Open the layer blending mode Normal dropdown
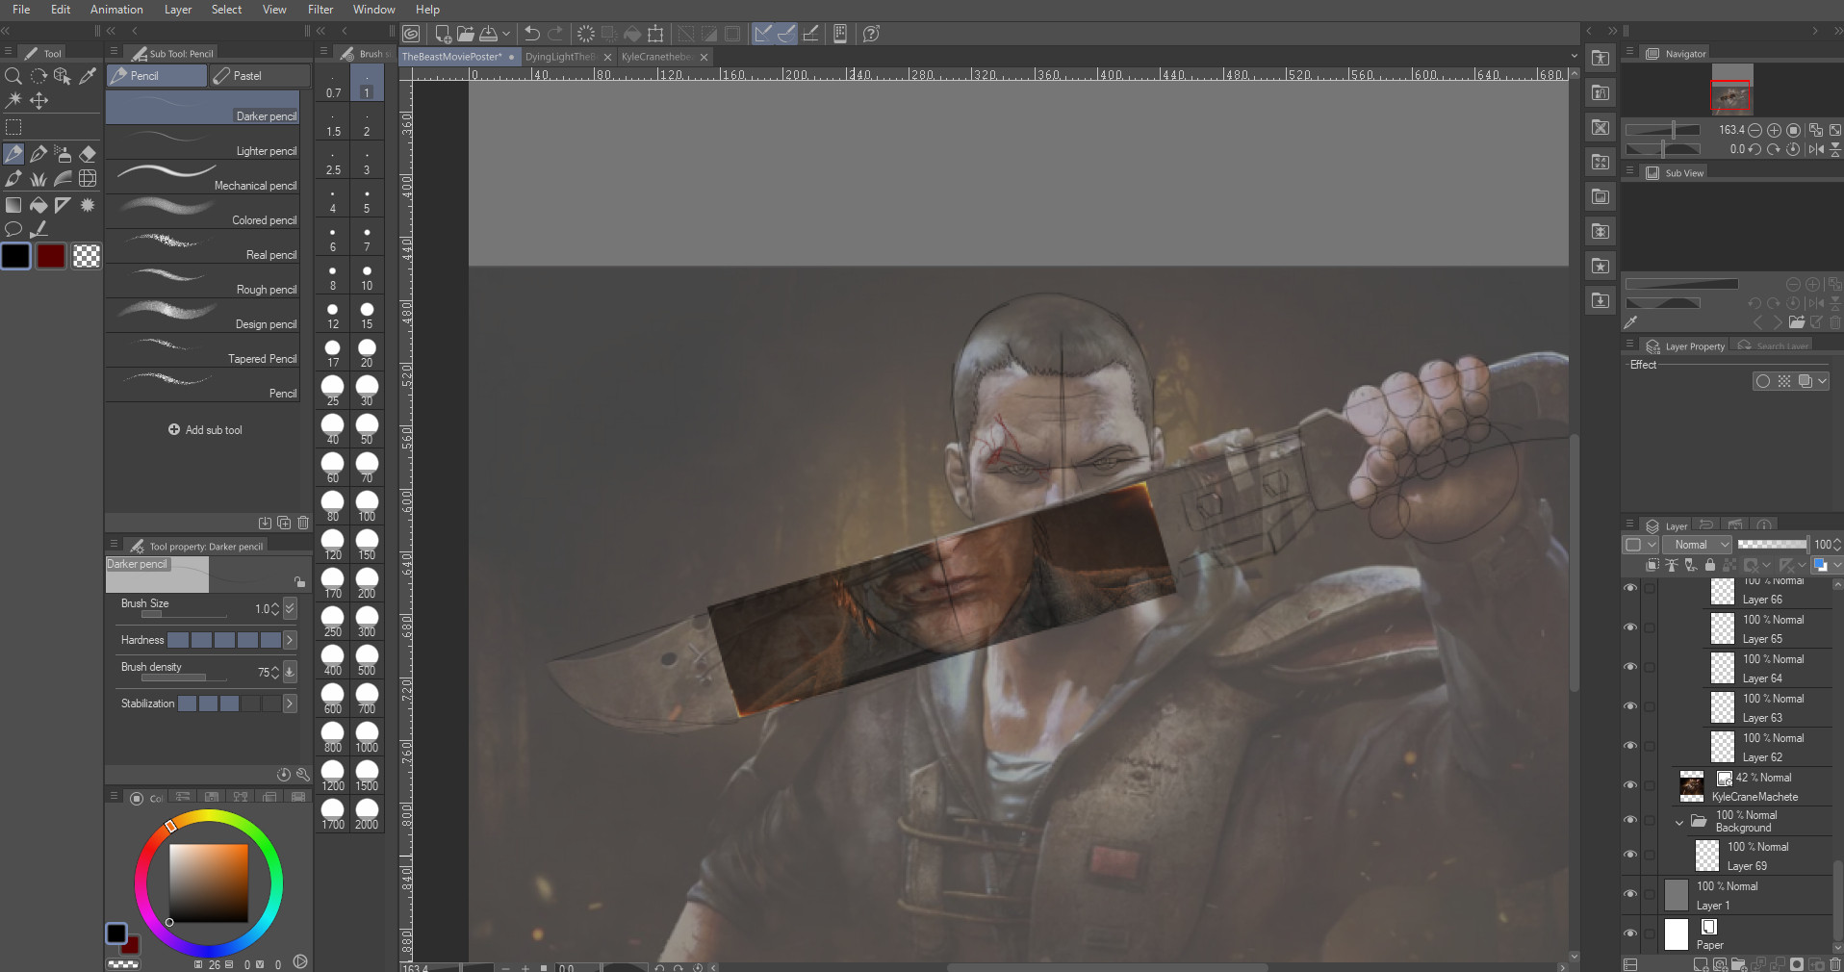This screenshot has height=972, width=1844. tap(1697, 545)
